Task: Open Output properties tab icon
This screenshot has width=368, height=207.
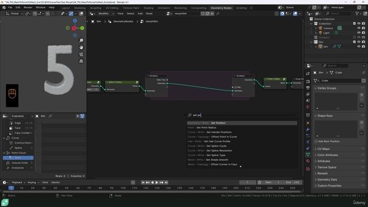Action: click(x=308, y=88)
